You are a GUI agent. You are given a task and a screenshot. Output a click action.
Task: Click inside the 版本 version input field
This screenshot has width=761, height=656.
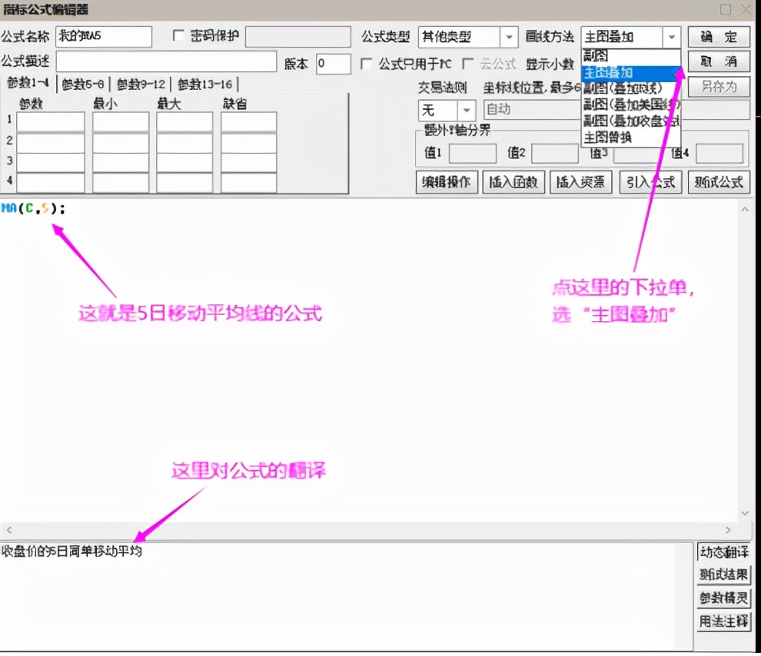tap(334, 64)
